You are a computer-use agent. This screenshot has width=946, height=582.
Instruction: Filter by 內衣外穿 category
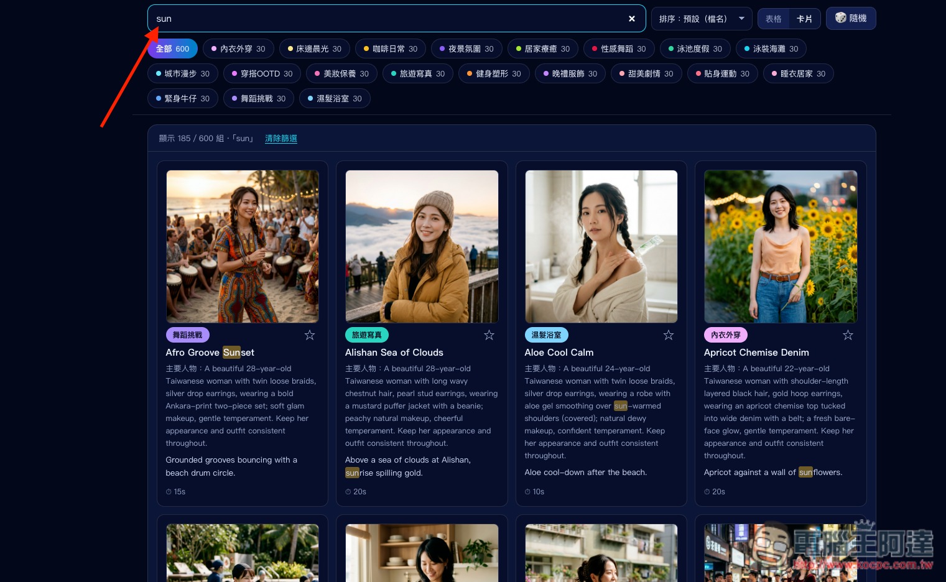238,48
